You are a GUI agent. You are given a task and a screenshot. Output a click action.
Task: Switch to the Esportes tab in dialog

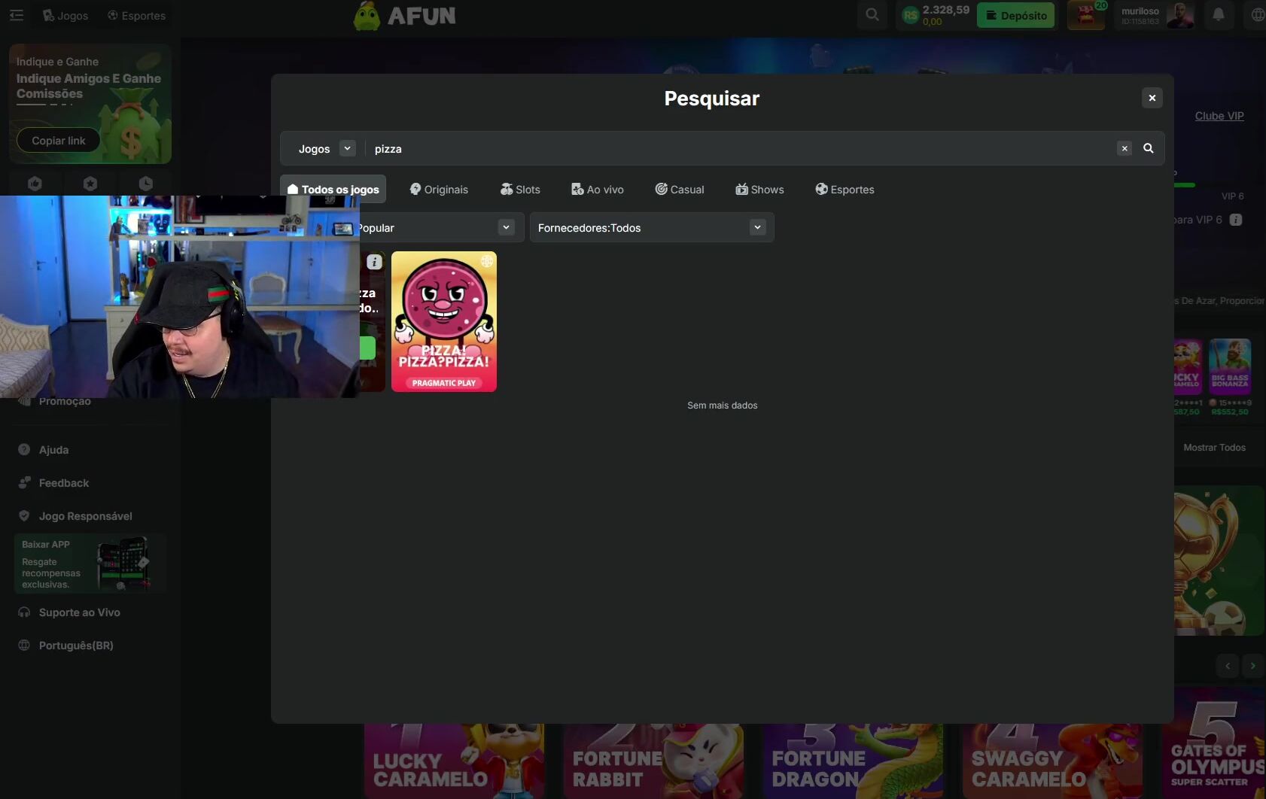(x=845, y=189)
